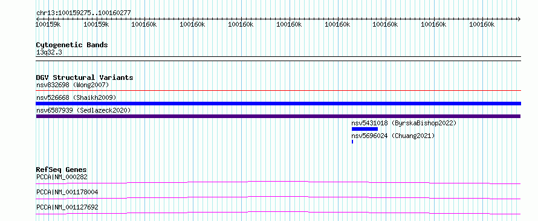The height and width of the screenshot is (221, 538).
Task: Click the purple nsv6587939 variant bar
Action: pyautogui.click(x=278, y=116)
